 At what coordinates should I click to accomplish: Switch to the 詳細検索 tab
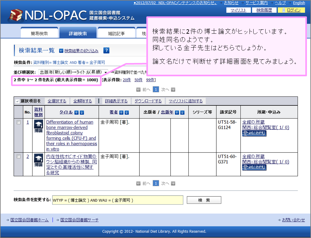(x=78, y=33)
